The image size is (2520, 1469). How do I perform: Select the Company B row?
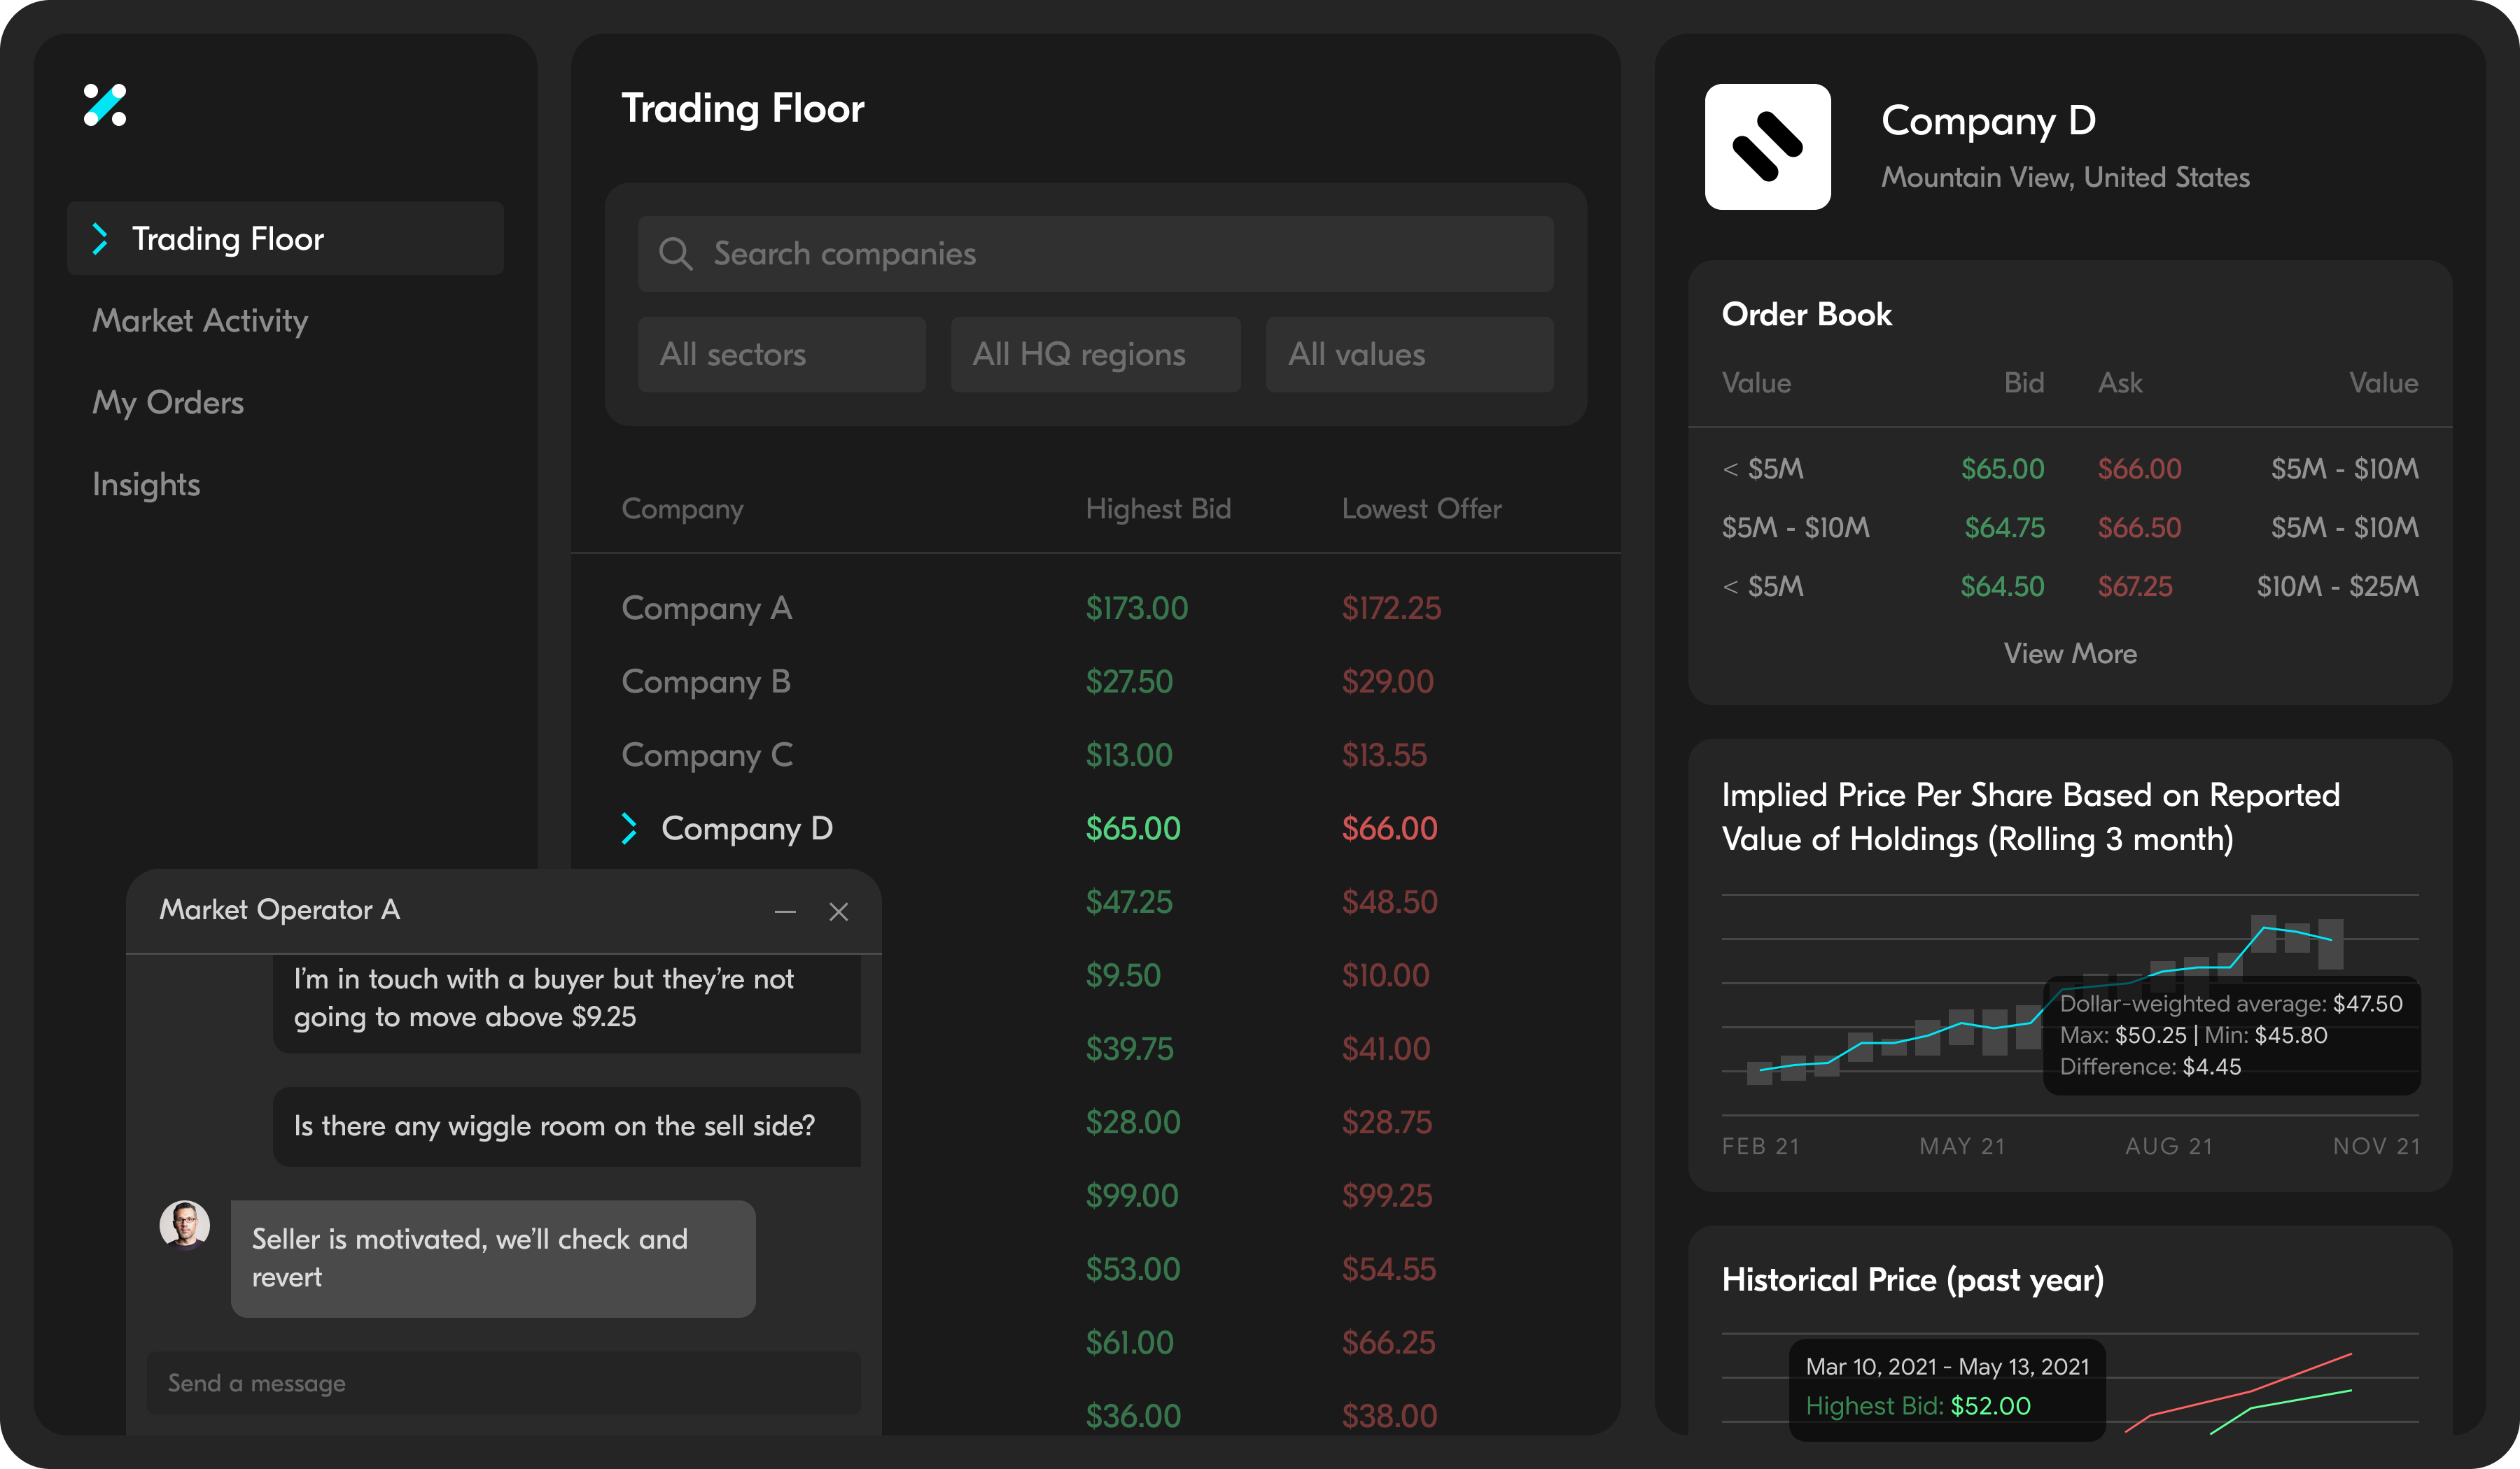pyautogui.click(x=1096, y=681)
